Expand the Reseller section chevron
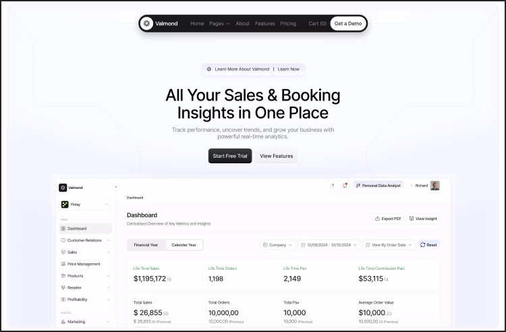 pyautogui.click(x=109, y=287)
